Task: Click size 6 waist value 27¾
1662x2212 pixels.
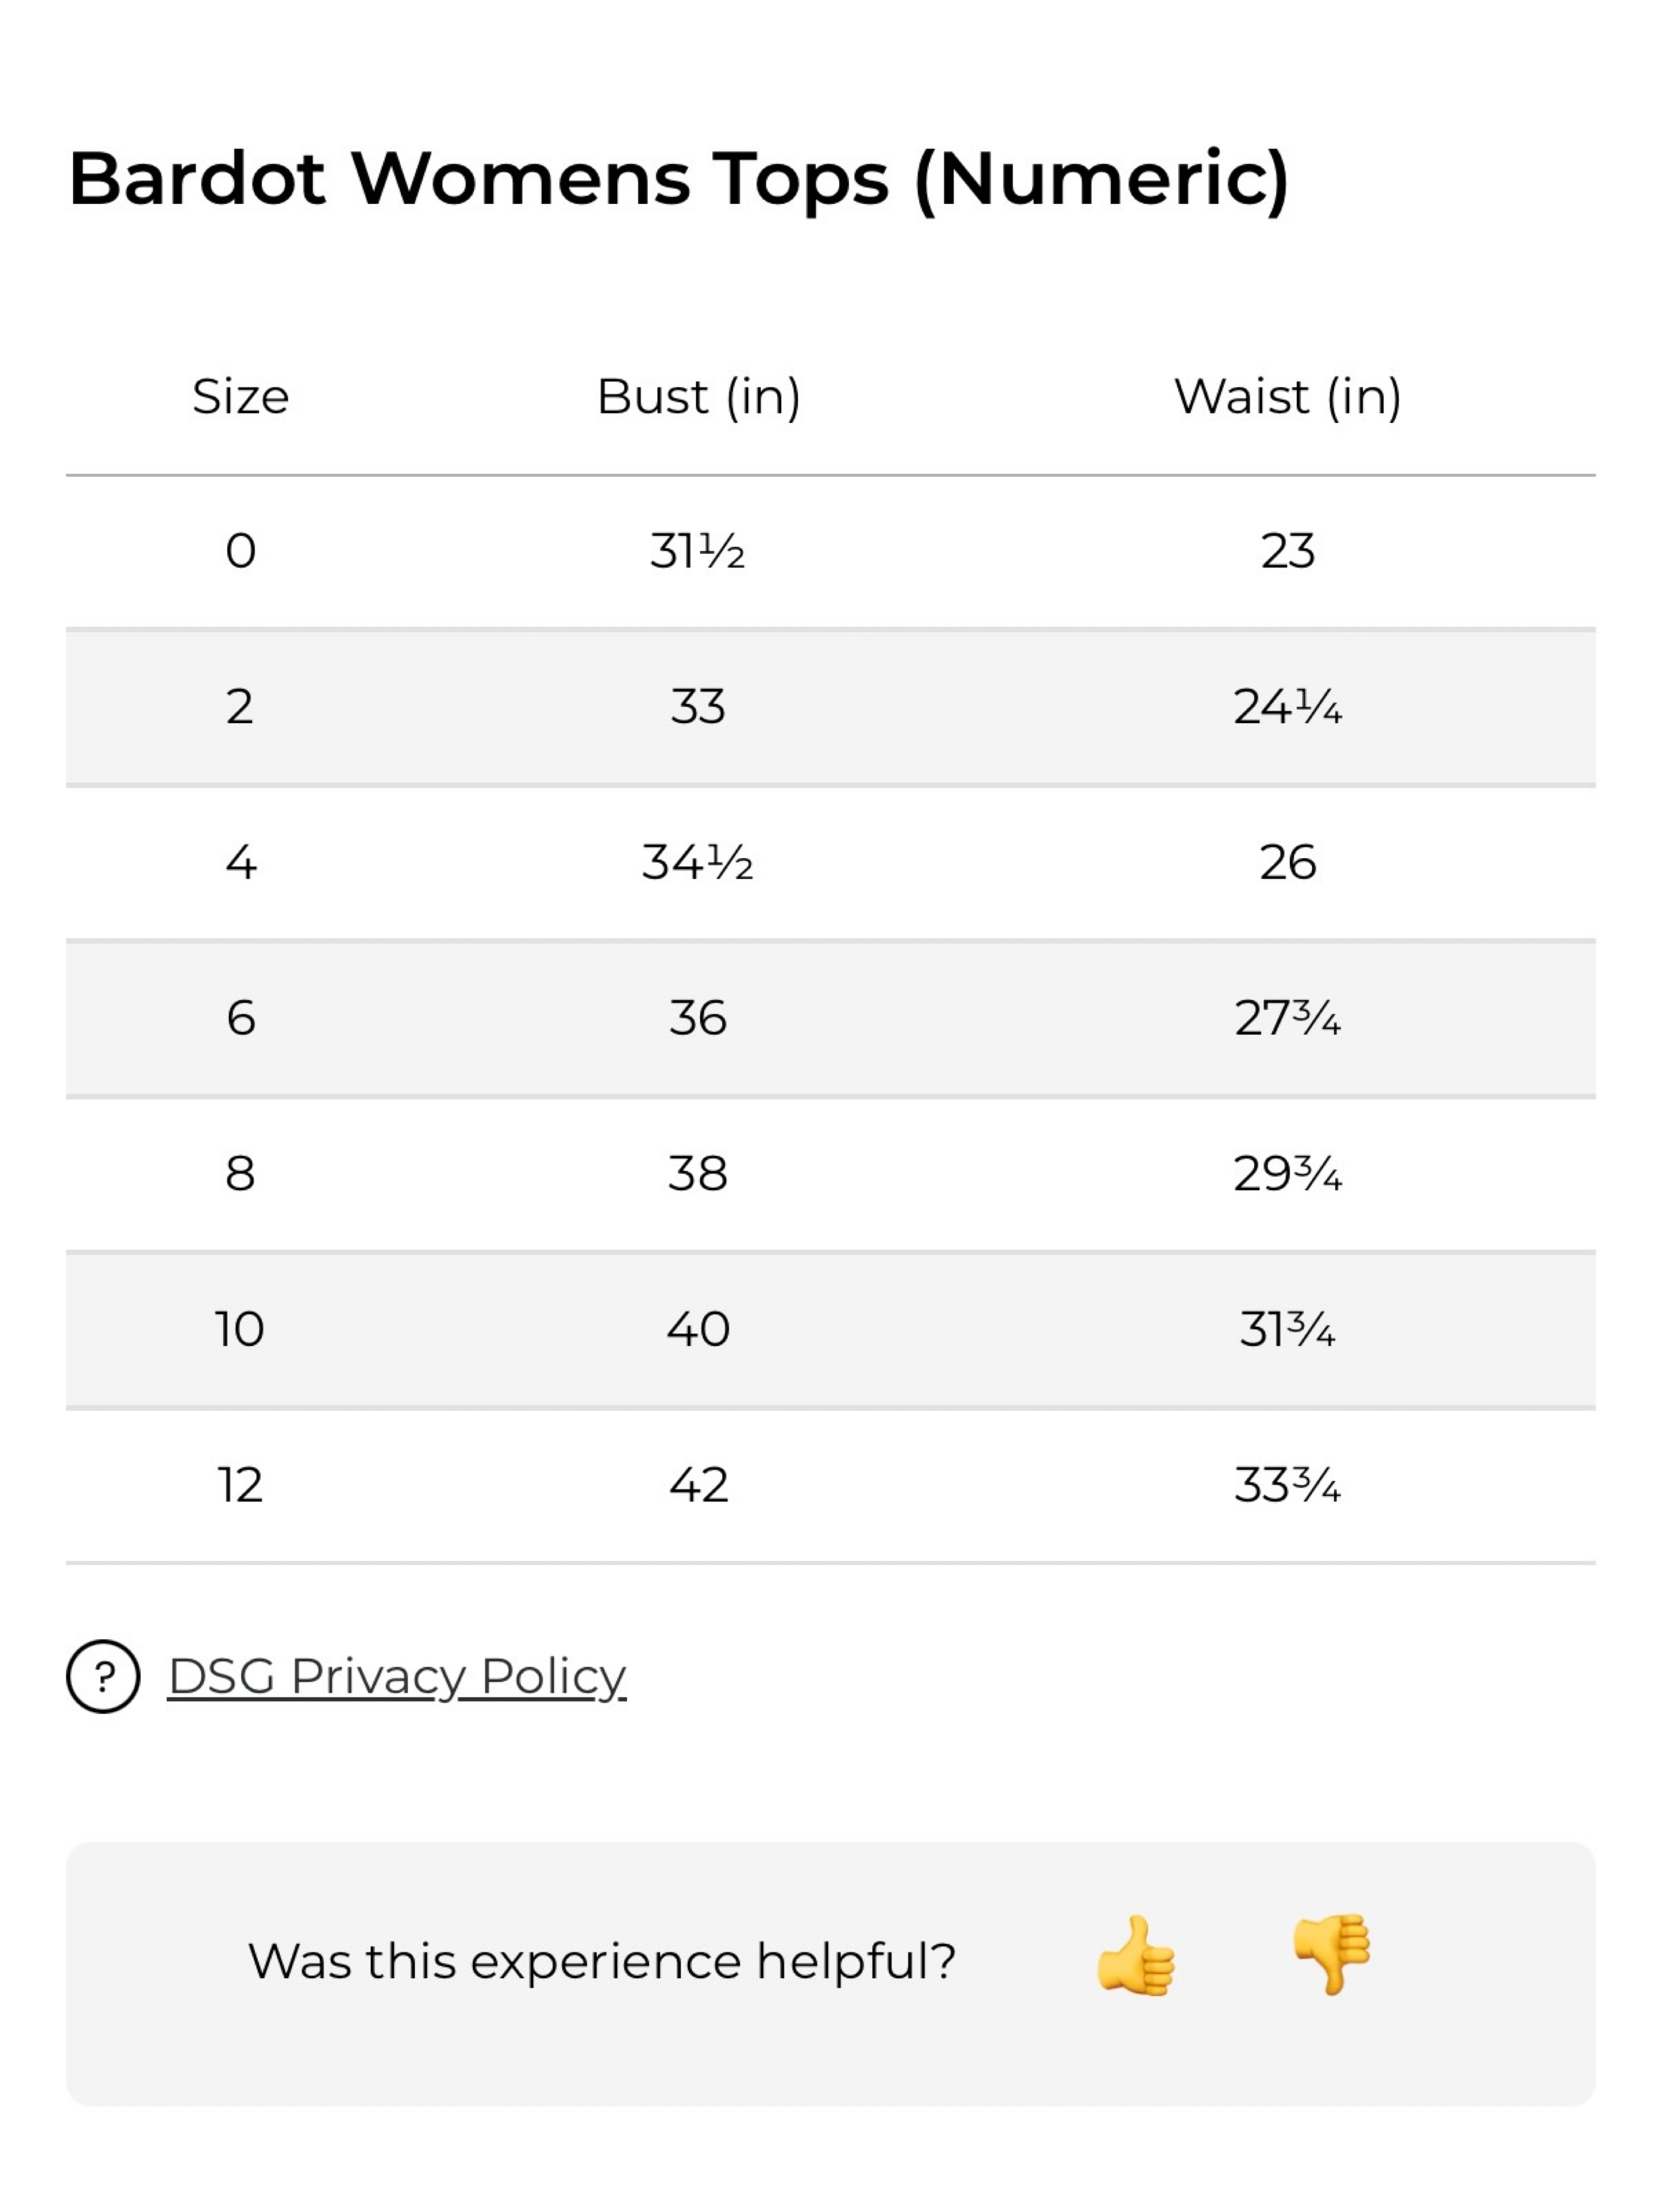Action: [x=1288, y=1018]
